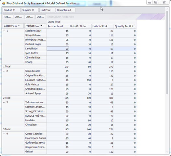Click the scrollbar down arrow

(167, 152)
